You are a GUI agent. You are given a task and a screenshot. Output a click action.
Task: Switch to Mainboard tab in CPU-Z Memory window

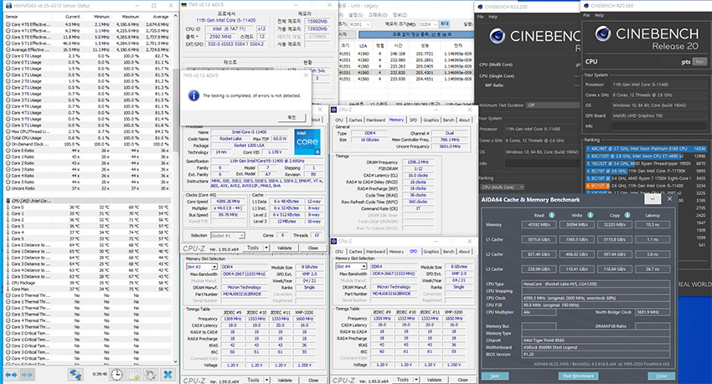click(375, 120)
